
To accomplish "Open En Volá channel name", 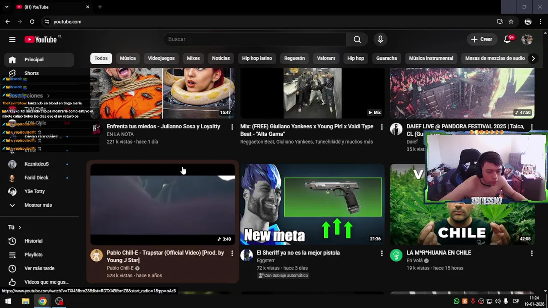I will (x=414, y=261).
